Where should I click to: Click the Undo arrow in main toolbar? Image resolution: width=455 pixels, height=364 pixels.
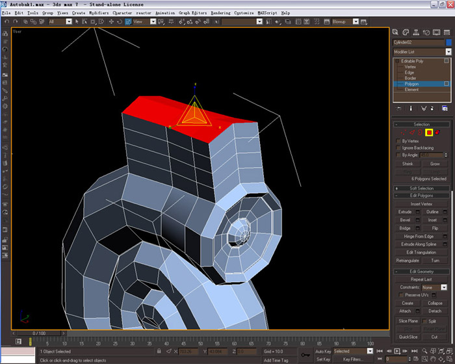click(x=6, y=21)
